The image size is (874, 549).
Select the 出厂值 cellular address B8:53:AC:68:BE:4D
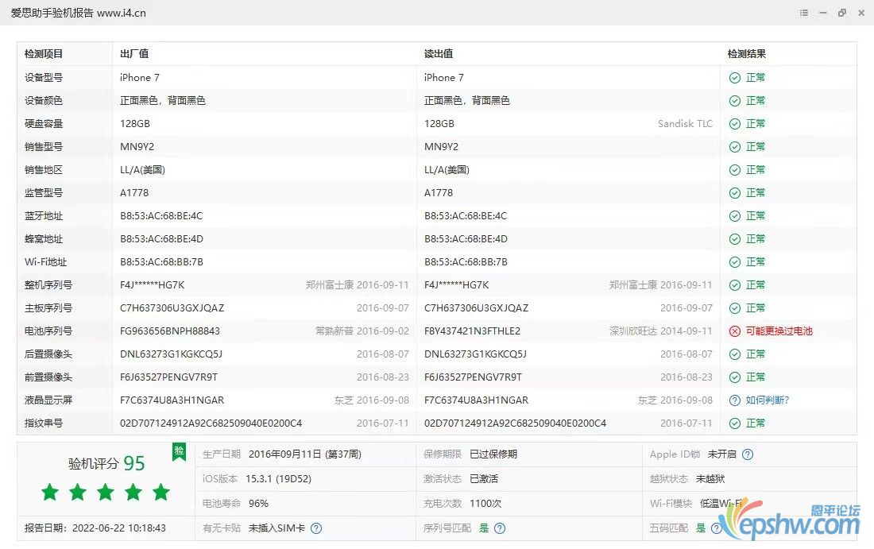(161, 239)
